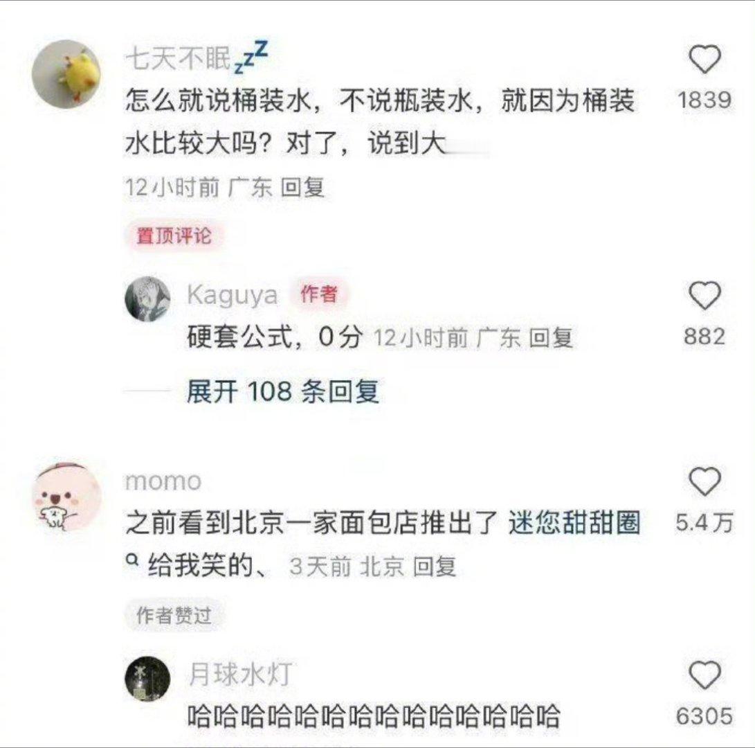Open momo's profile avatar
This screenshot has height=748, width=755.
pyautogui.click(x=66, y=497)
